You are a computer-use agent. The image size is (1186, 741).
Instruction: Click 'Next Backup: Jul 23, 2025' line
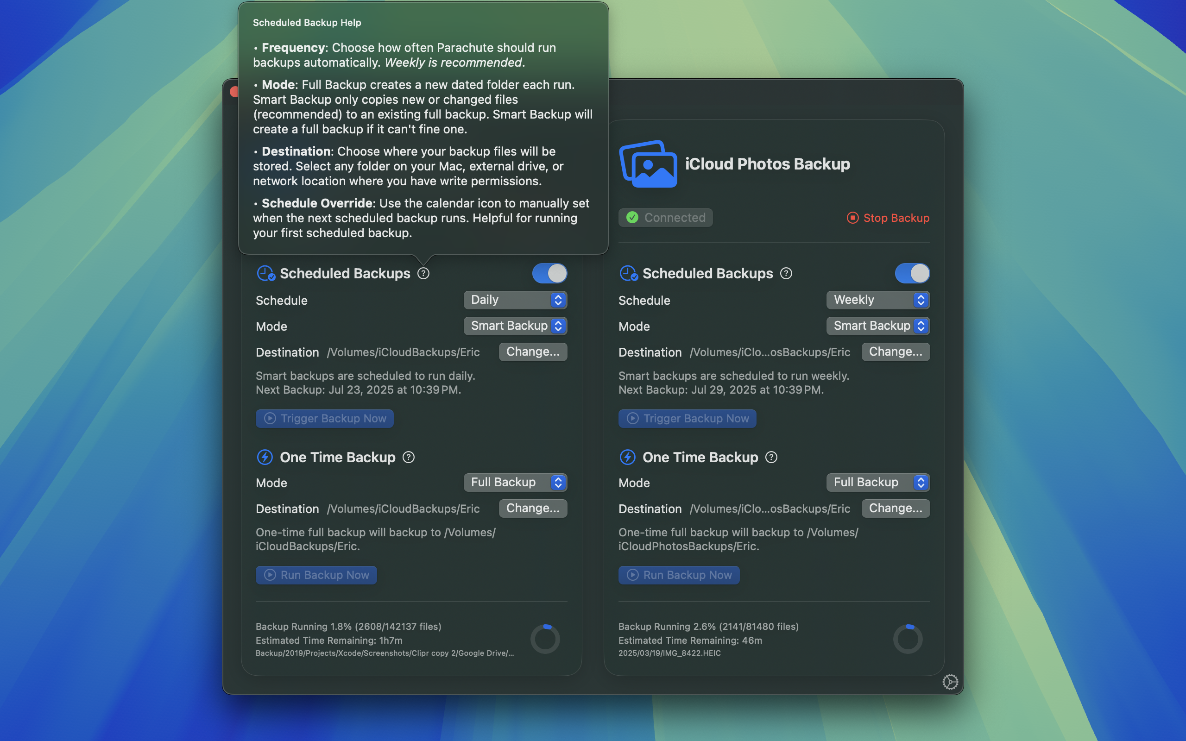(x=358, y=389)
